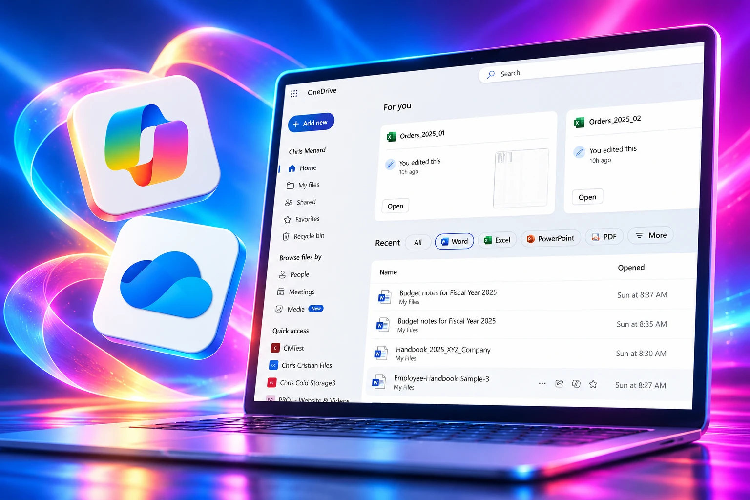Click copy link icon for Employee-Handbook-Sample-3
Viewport: 750px width, 500px height.
point(576,384)
